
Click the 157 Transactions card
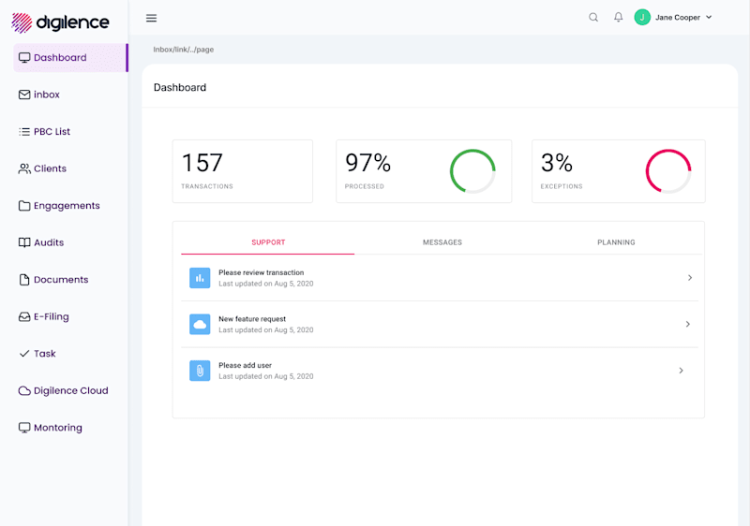(242, 171)
